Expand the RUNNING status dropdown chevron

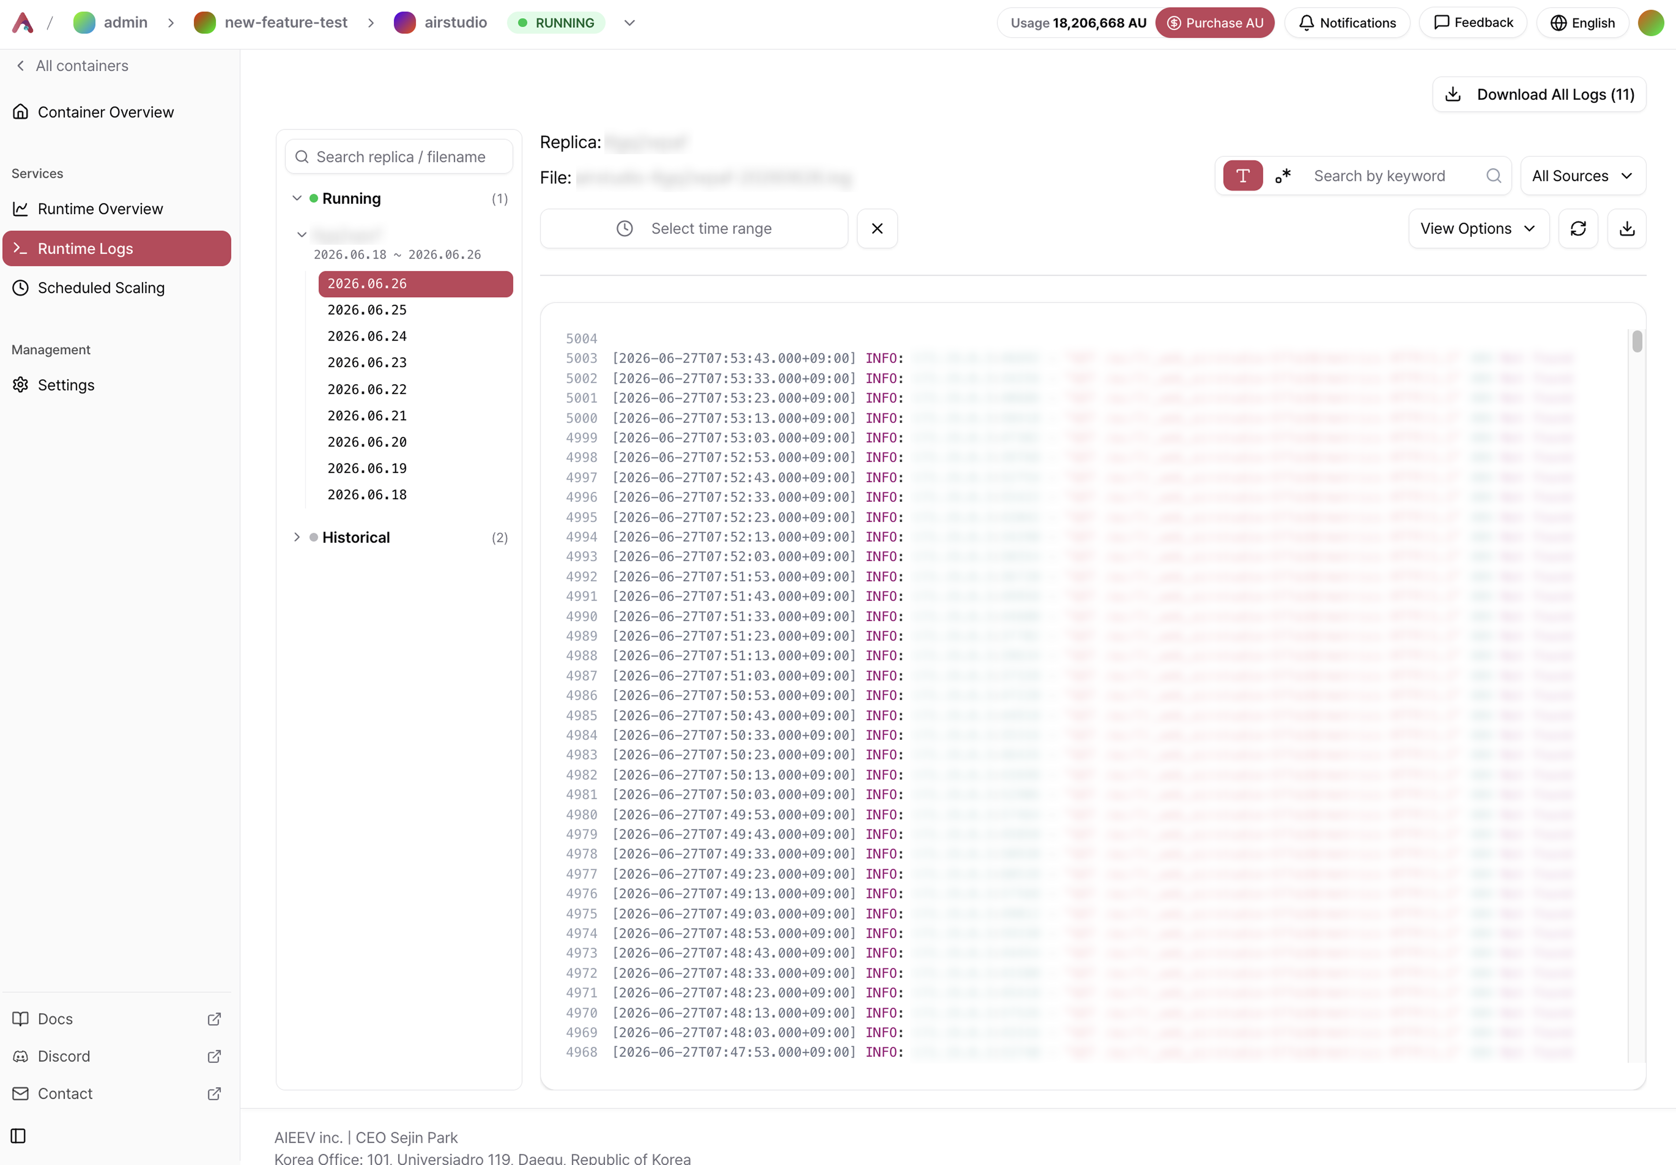point(630,23)
